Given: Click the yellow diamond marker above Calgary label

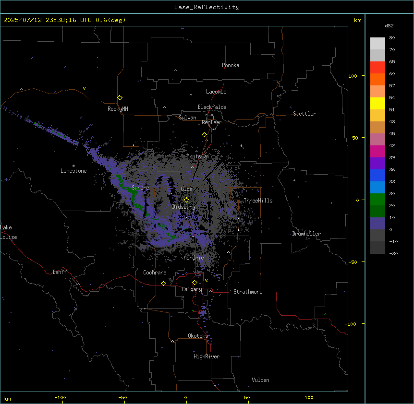Looking at the screenshot, I should 195,283.
